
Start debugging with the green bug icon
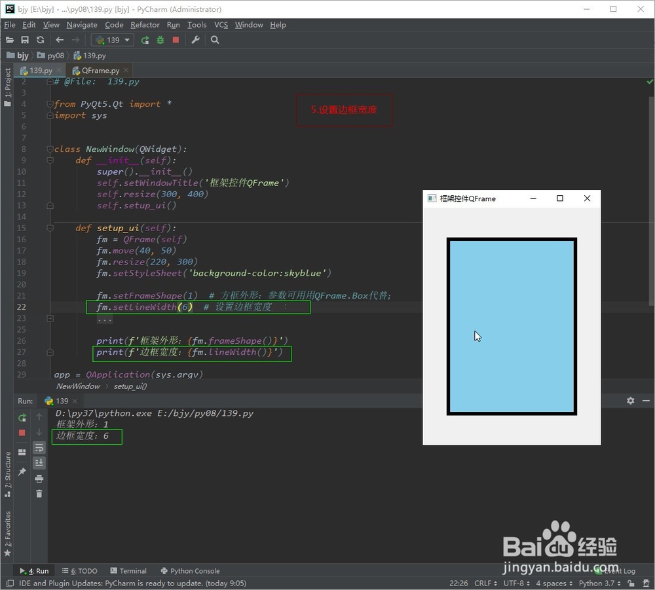coord(160,40)
